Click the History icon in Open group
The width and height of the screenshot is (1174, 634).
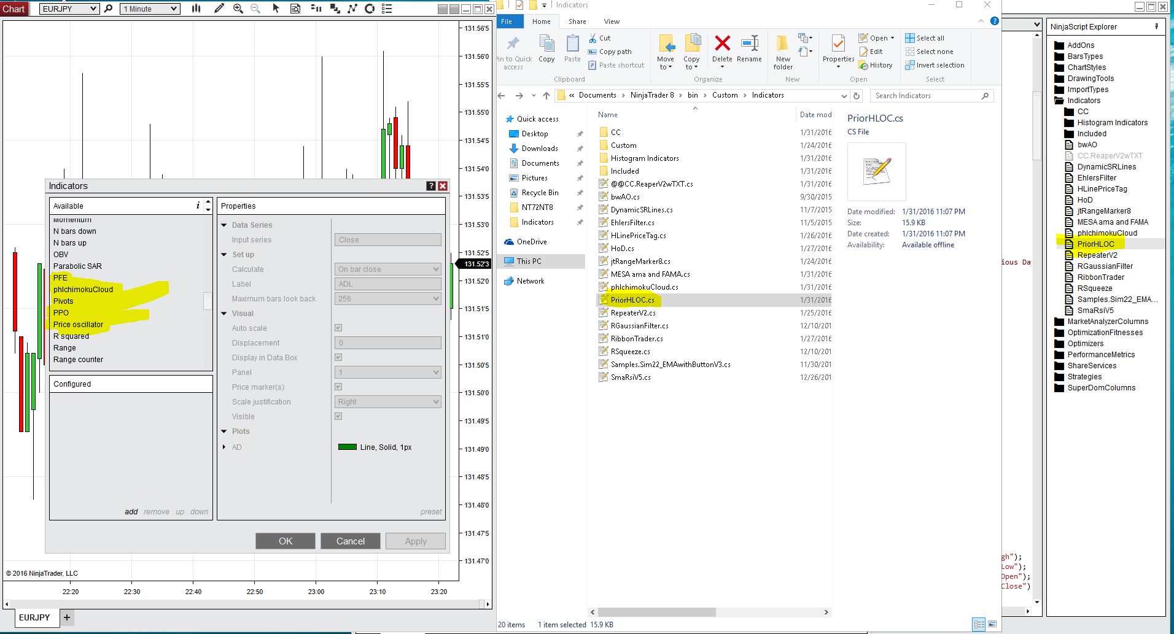(x=876, y=65)
